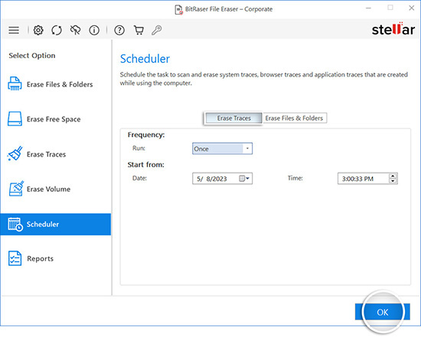Image resolution: width=421 pixels, height=337 pixels.
Task: Click the Reports checklist icon
Action: [15, 258]
